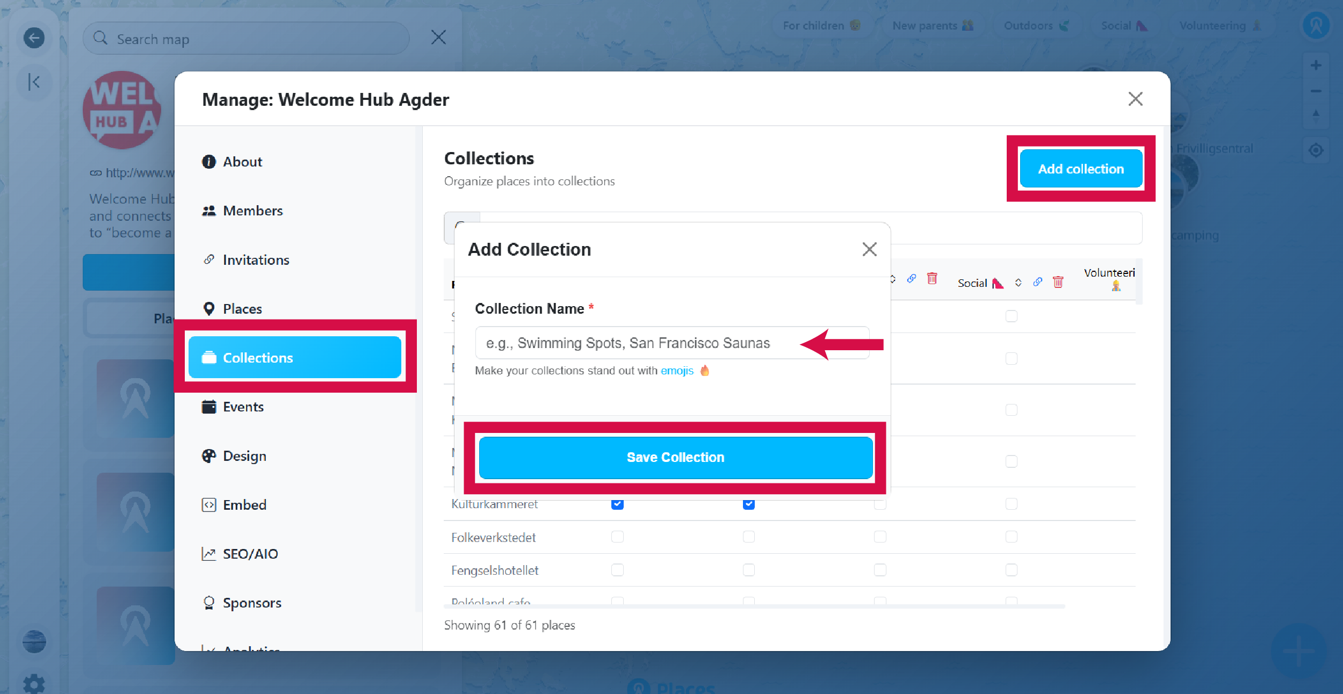Check Folkeverkstedet's second collection checkbox
The width and height of the screenshot is (1343, 694).
point(749,537)
